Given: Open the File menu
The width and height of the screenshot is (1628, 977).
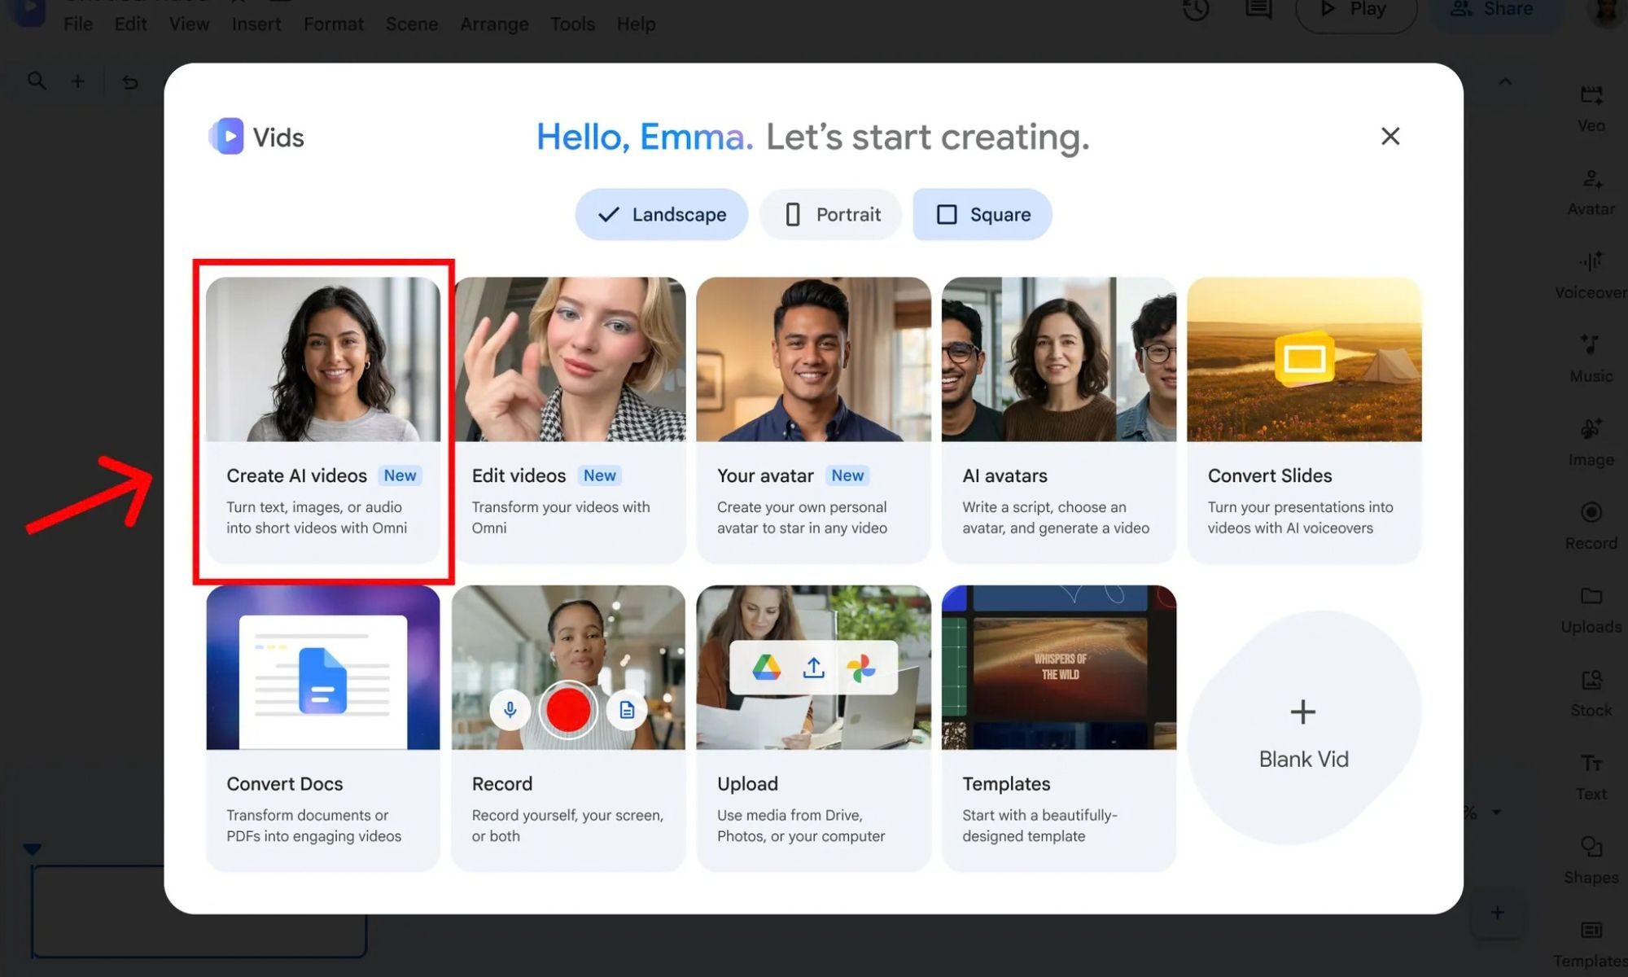Looking at the screenshot, I should (x=78, y=24).
